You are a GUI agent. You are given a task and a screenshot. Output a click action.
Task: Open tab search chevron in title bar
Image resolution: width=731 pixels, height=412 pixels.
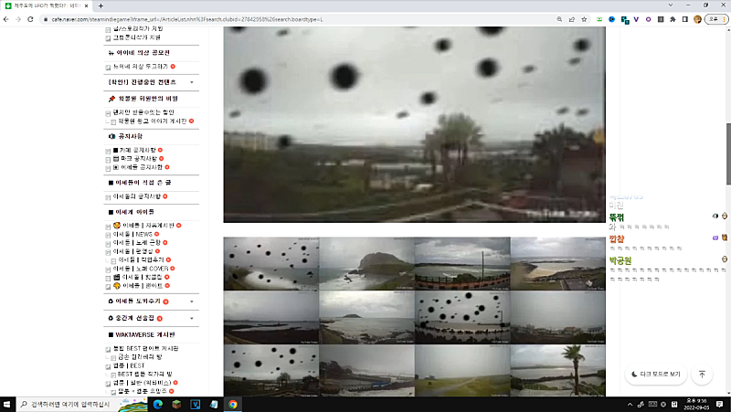pyautogui.click(x=671, y=5)
